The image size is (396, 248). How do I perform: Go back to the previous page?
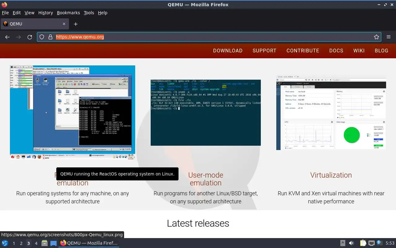pos(7,37)
